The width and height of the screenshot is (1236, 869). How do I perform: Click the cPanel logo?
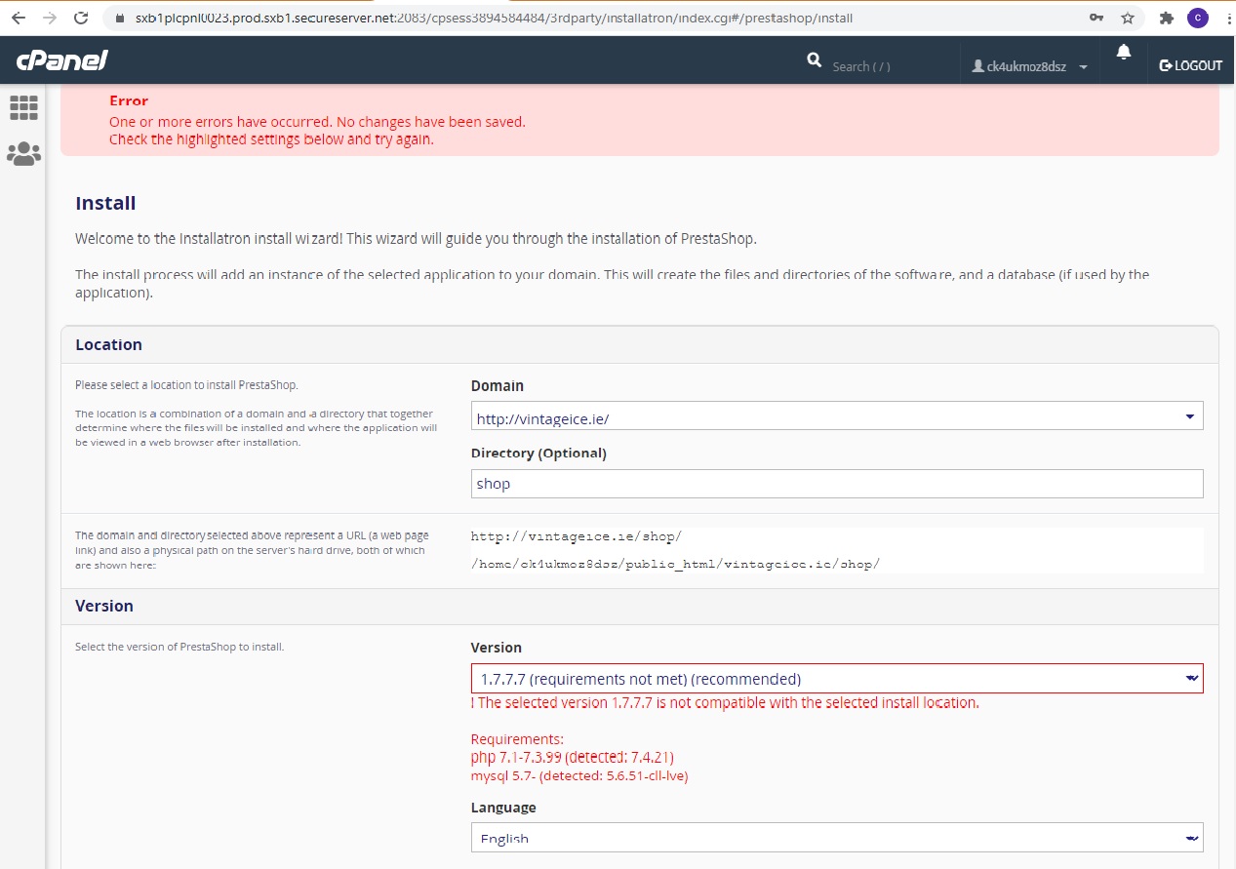[x=60, y=59]
